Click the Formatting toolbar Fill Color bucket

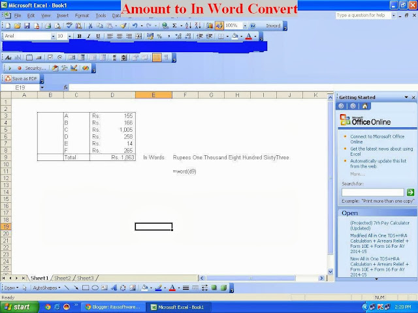(x=234, y=37)
